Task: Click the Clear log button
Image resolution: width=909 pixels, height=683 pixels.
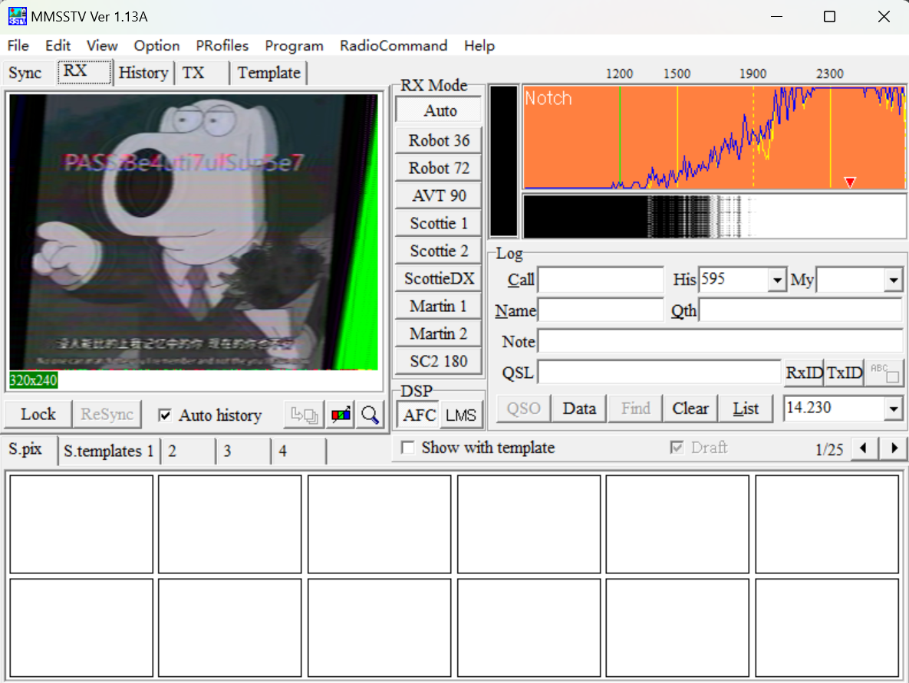Action: tap(690, 409)
